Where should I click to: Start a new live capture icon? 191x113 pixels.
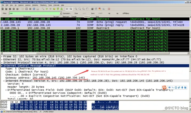[10, 9]
